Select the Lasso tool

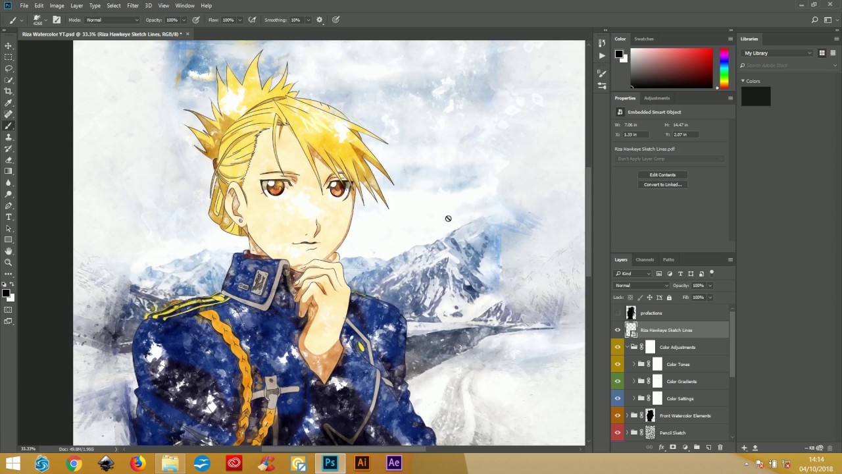pos(9,68)
